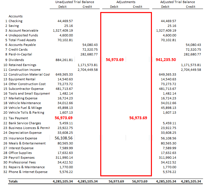
Task: Click Vehicle Fuel & Milage label
Action: click(x=25, y=108)
